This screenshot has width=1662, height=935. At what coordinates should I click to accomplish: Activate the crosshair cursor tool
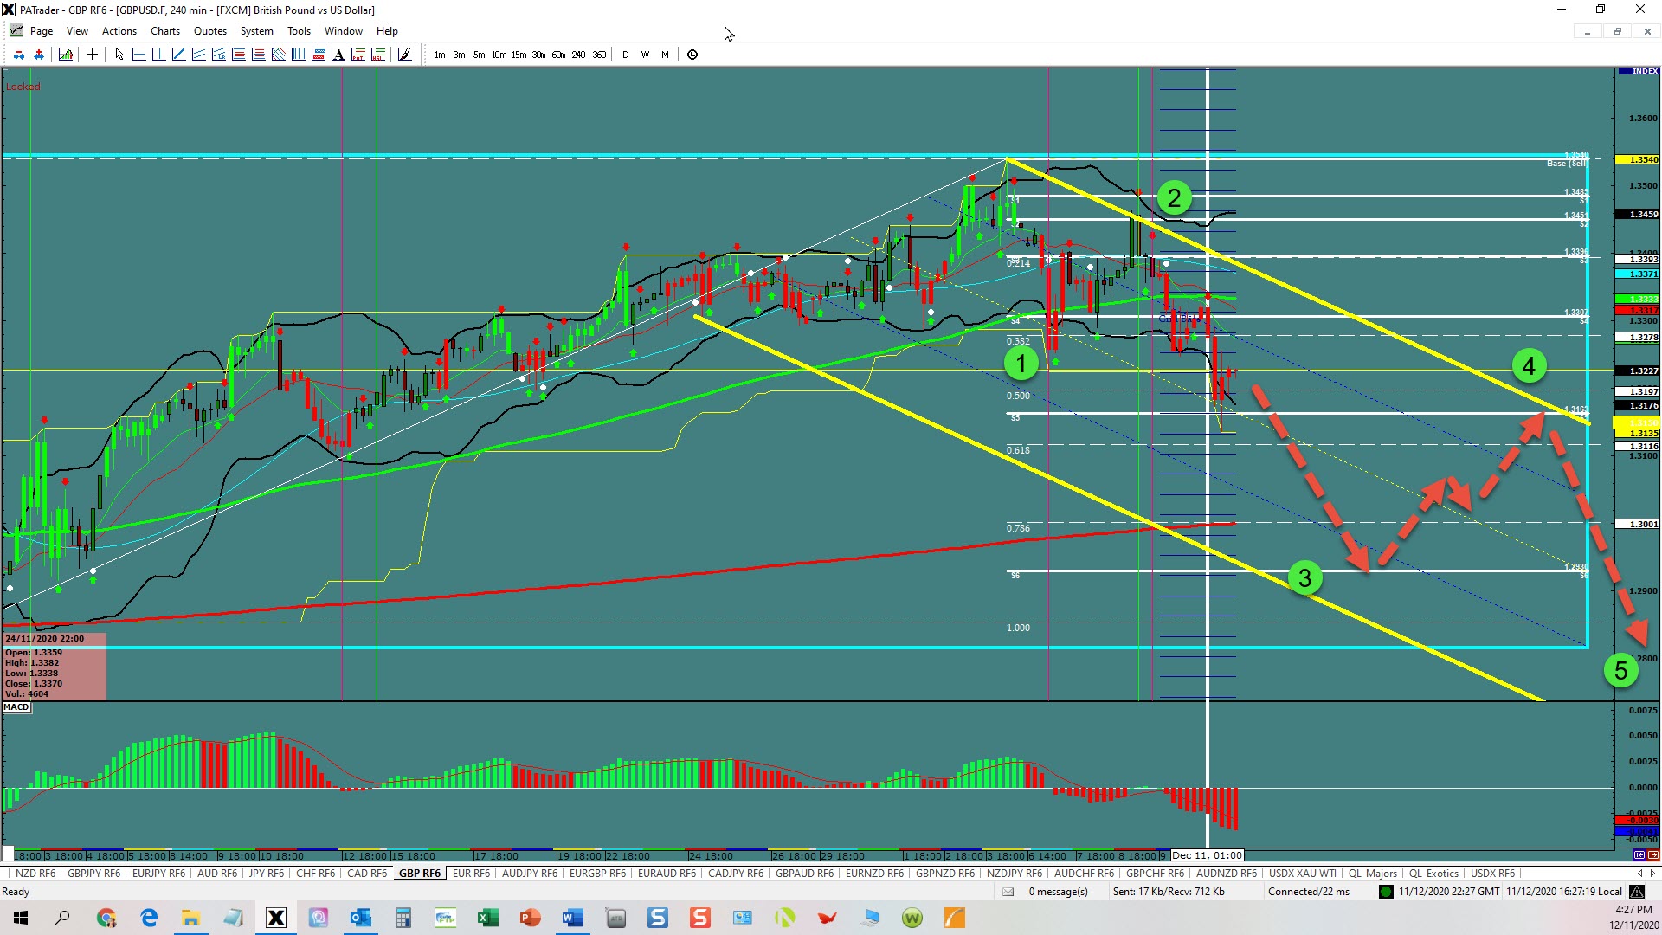tap(92, 55)
